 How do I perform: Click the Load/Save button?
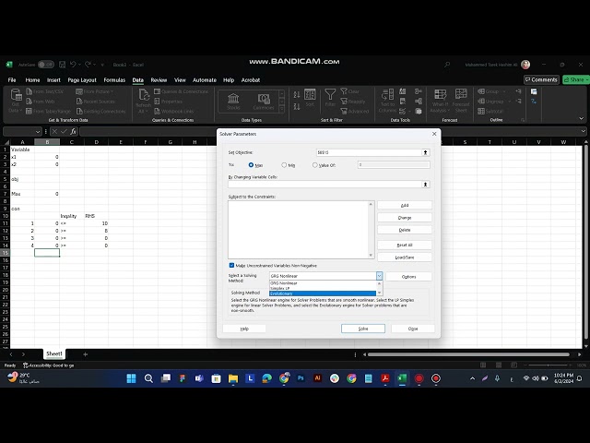pyautogui.click(x=405, y=257)
